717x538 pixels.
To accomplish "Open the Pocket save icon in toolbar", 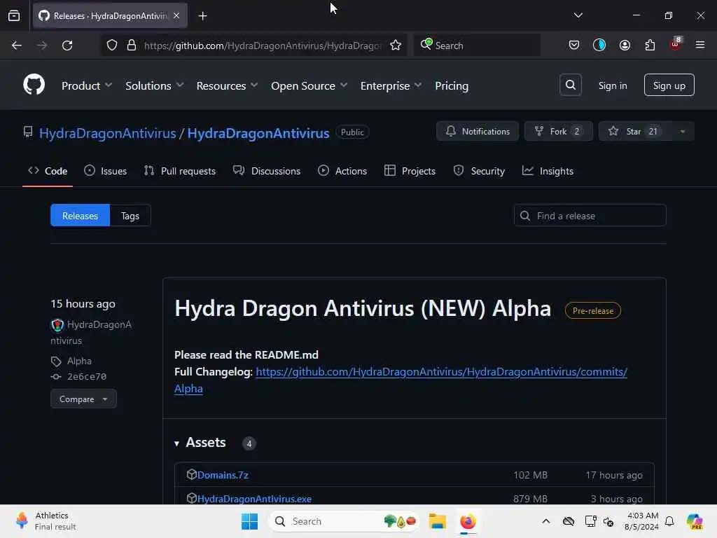I will point(574,46).
